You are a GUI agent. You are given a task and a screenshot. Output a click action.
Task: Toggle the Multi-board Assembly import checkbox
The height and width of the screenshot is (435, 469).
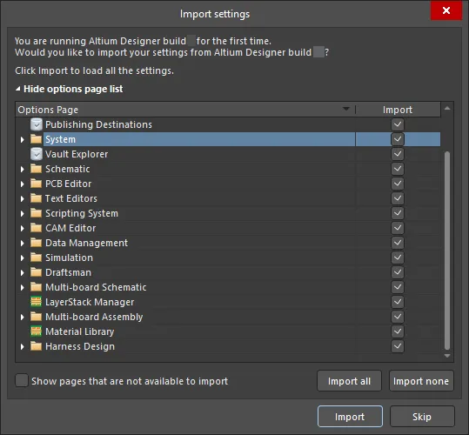pos(398,317)
